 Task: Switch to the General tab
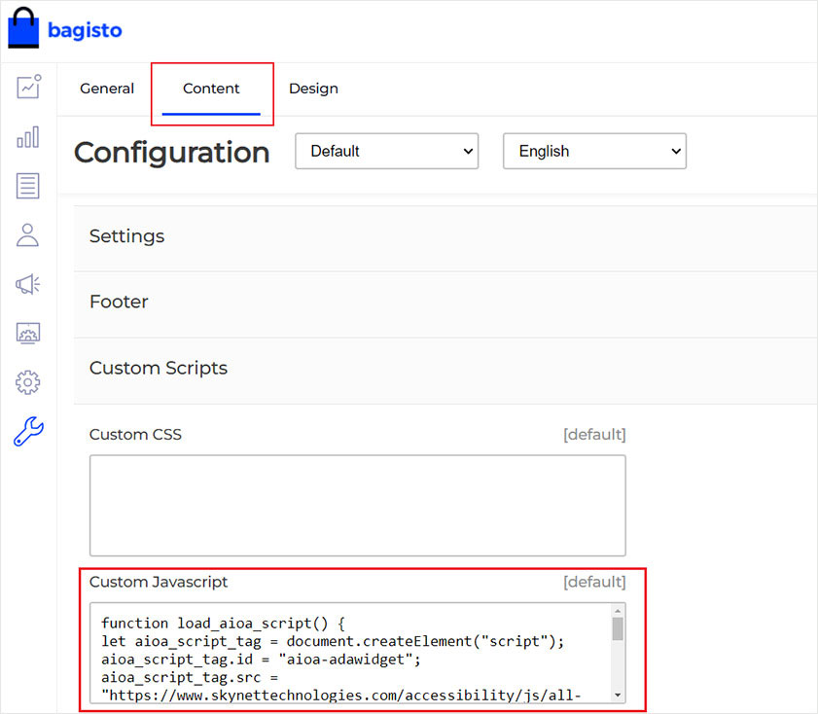coord(107,89)
